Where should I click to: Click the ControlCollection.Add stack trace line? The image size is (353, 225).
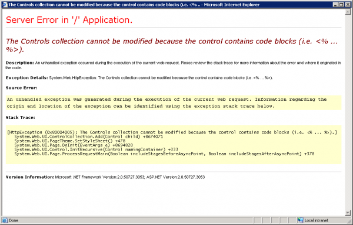pos(89,137)
